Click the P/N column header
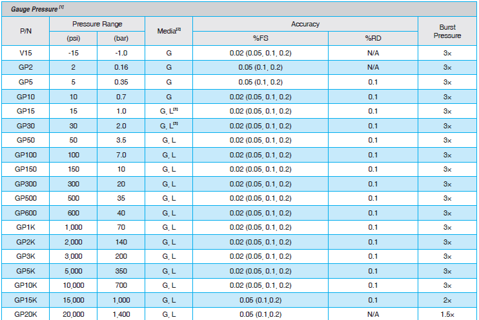 [25, 30]
